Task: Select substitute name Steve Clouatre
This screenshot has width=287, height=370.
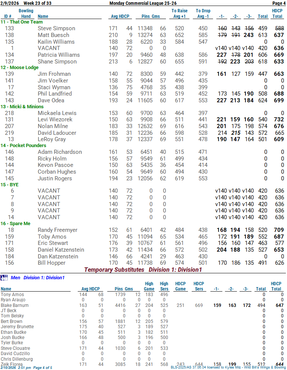Action: point(15,348)
